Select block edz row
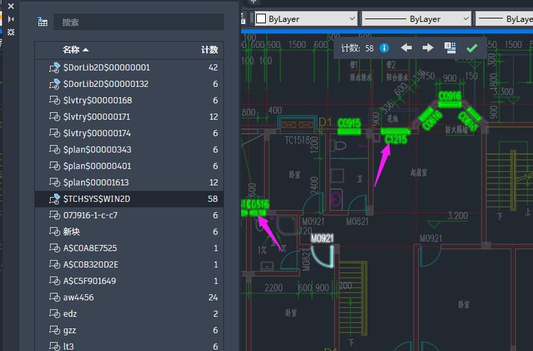 129,313
